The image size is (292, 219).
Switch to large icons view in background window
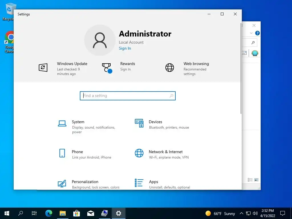coord(256,180)
